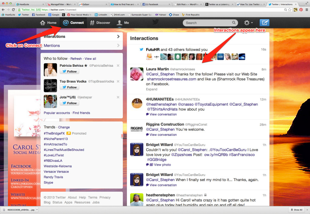Open the Skype trend
The image size is (310, 214).
coord(48,183)
